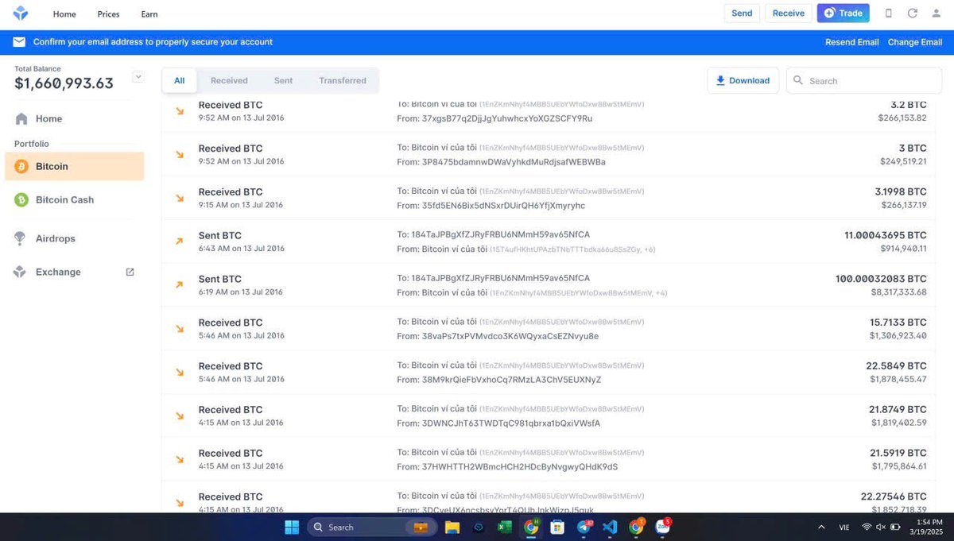Click the Home house icon in sidebar
This screenshot has width=954, height=541.
pos(21,118)
